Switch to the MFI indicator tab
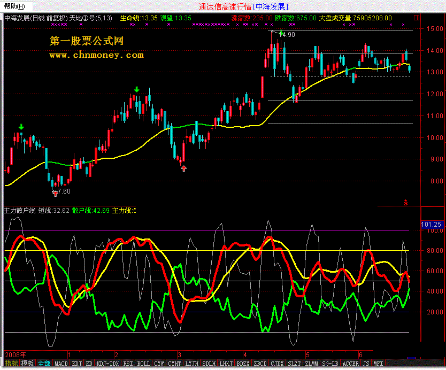Image resolution: width=446 pixels, height=370 pixels. [x=378, y=364]
